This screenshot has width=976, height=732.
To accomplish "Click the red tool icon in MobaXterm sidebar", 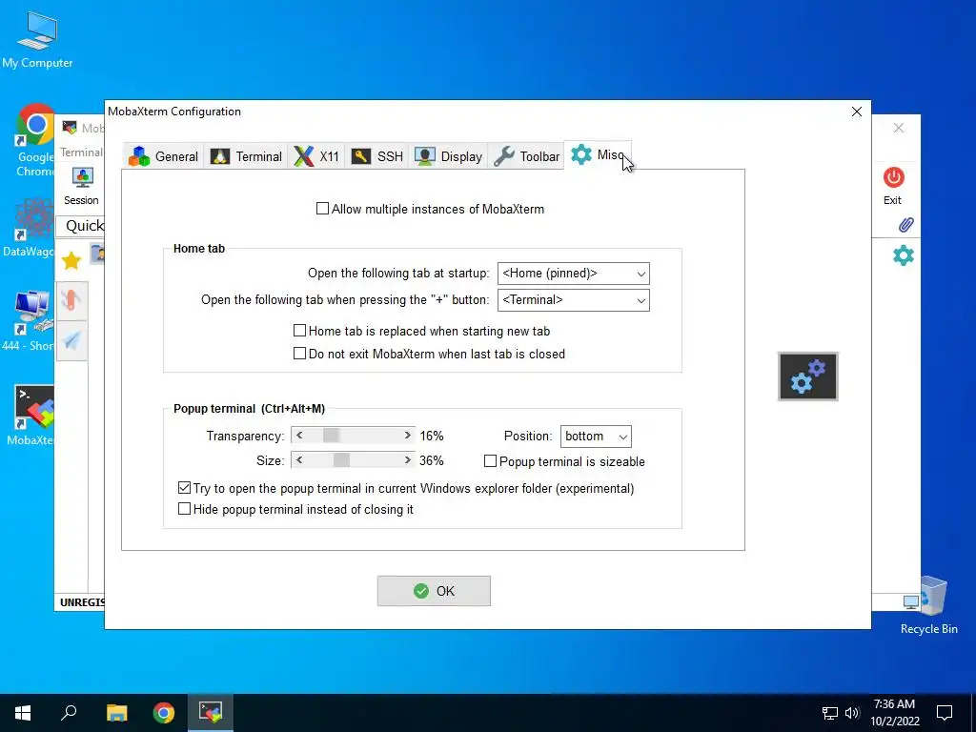I will click(72, 300).
